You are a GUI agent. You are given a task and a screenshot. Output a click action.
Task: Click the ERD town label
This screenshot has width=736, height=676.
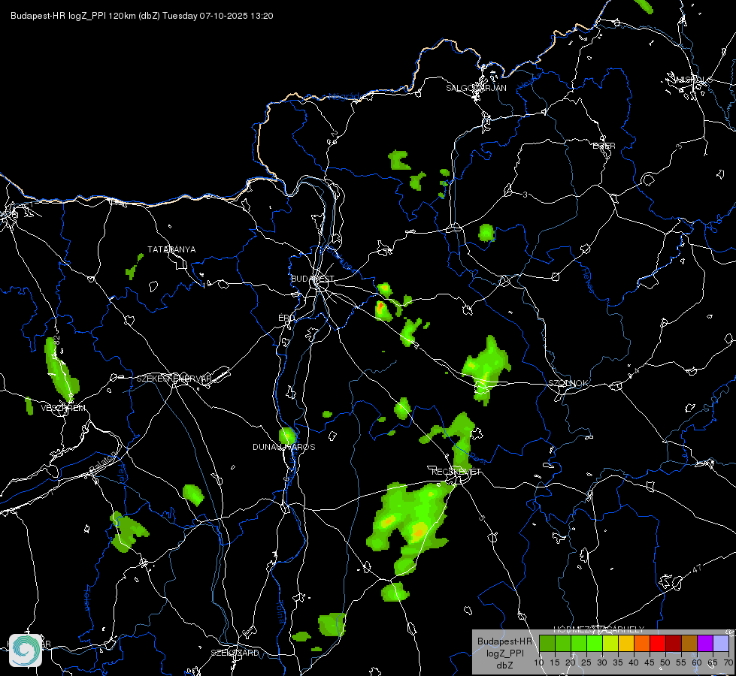pos(286,318)
